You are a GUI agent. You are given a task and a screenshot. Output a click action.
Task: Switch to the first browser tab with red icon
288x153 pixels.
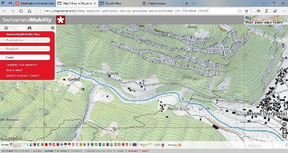point(35,3)
